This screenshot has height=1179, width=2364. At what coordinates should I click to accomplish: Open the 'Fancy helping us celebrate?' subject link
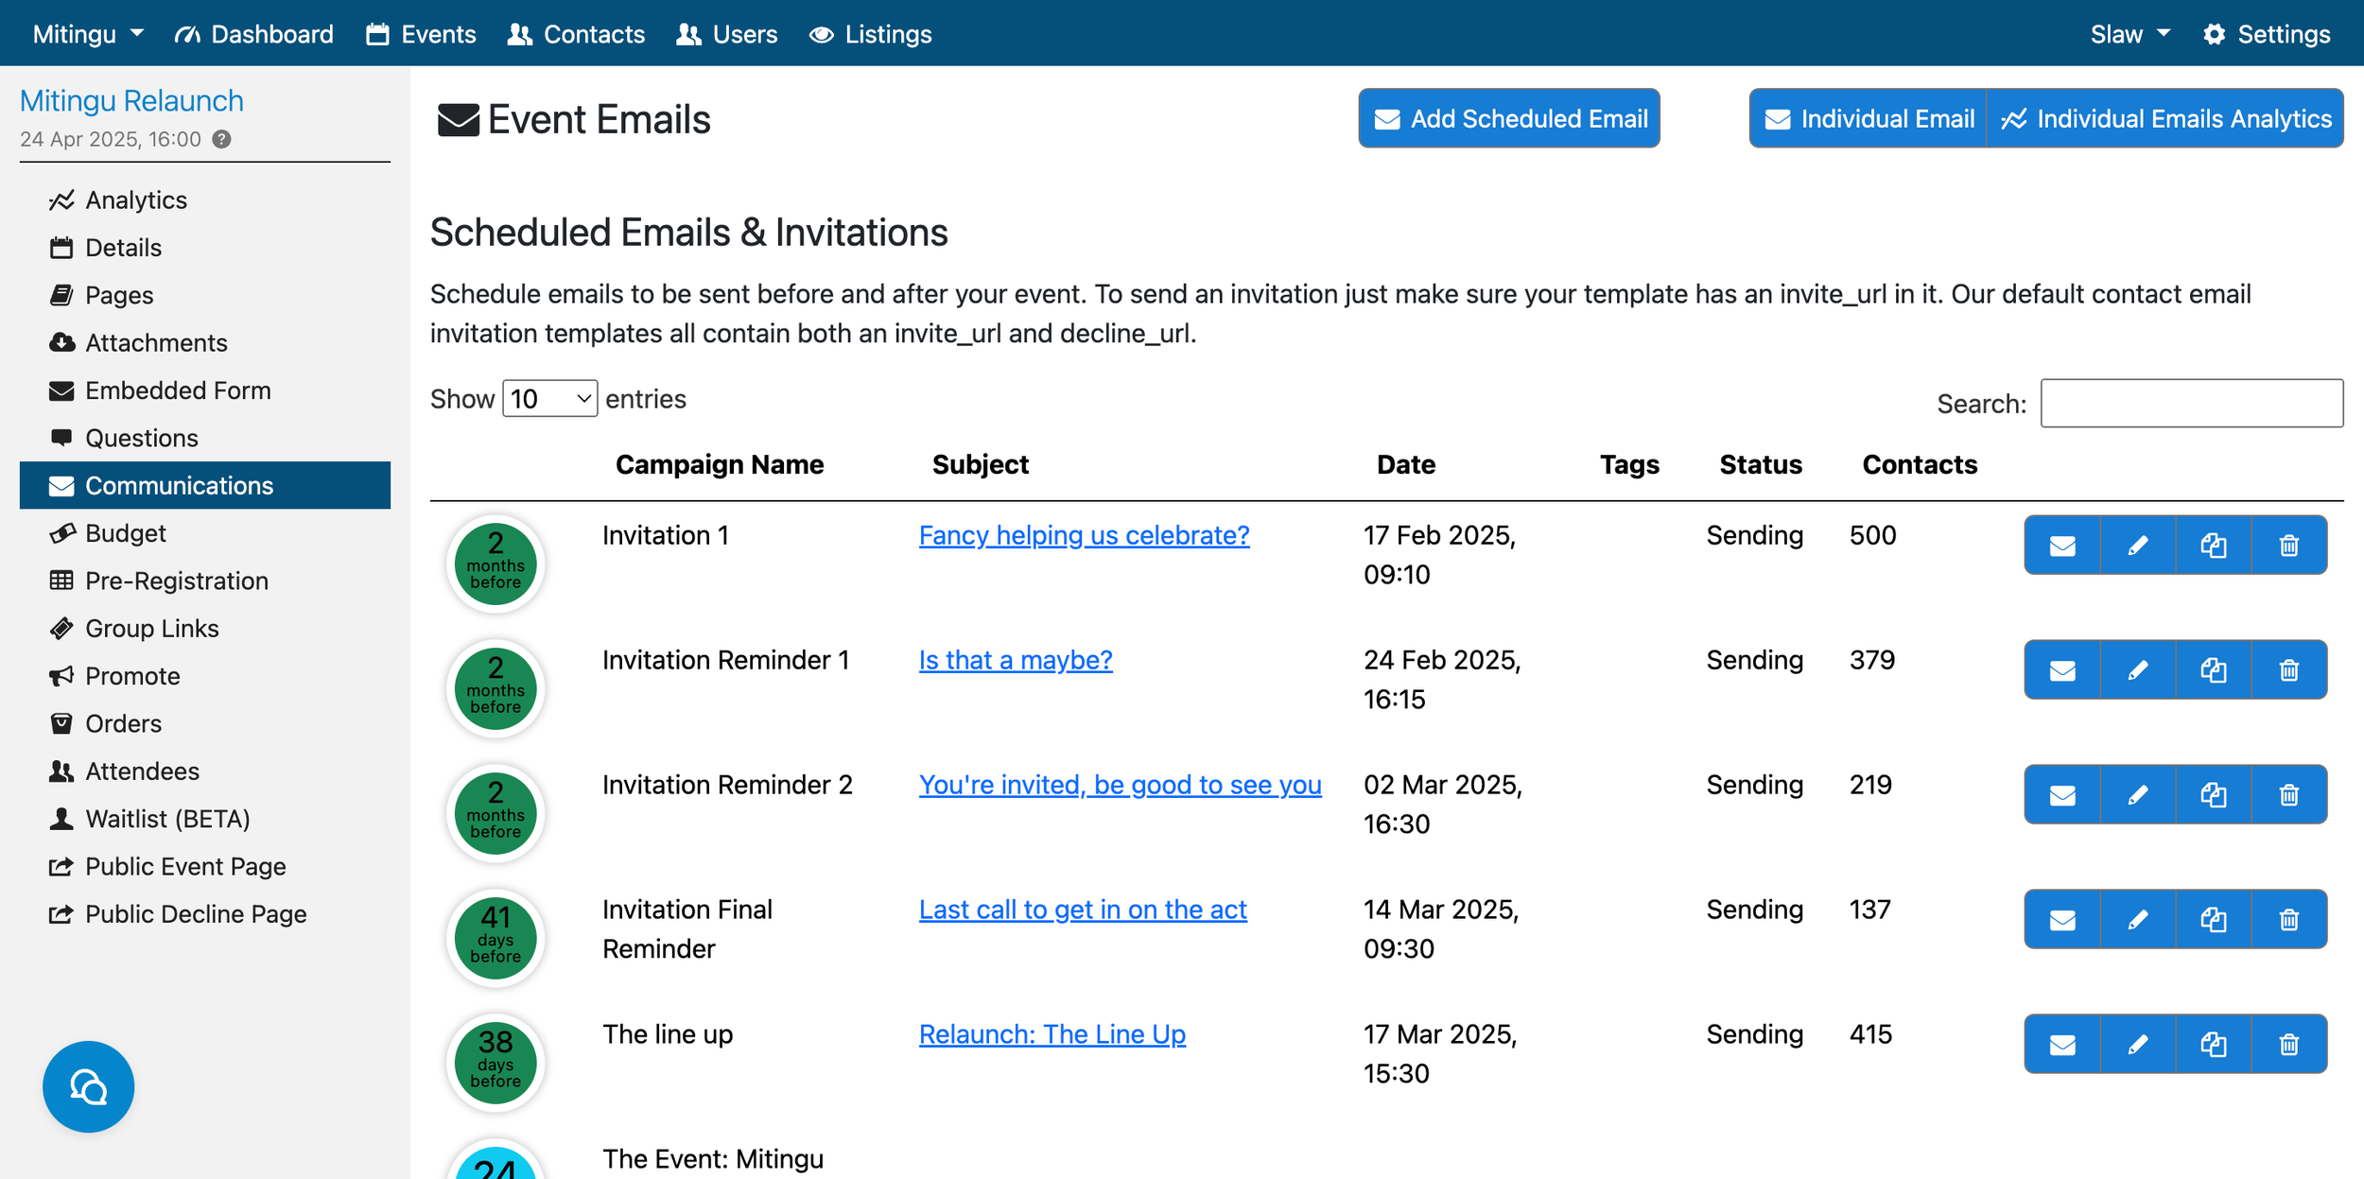(x=1084, y=535)
